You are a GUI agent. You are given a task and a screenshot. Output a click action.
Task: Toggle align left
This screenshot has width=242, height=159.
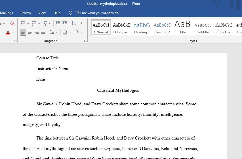[x=23, y=32]
